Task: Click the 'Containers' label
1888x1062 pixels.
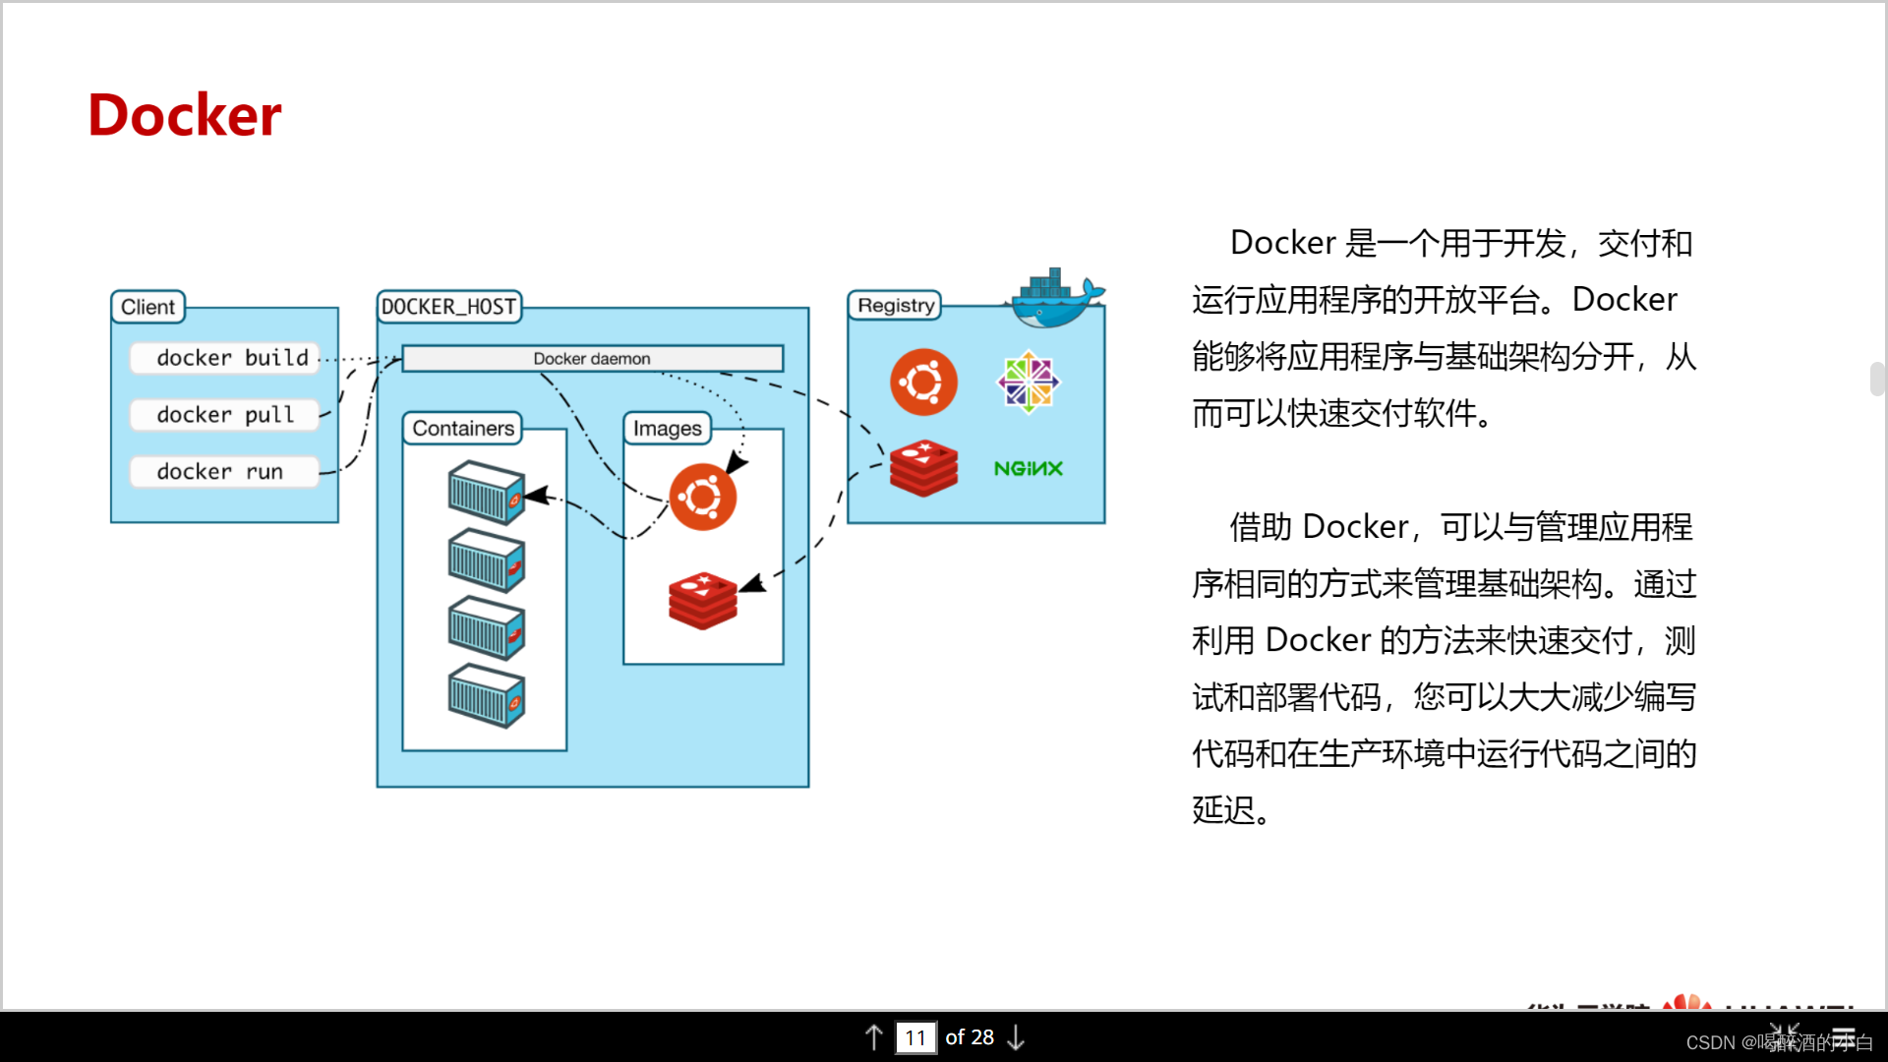Action: 462,429
